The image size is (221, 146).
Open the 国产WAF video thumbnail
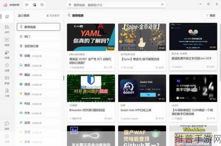[x=142, y=136]
